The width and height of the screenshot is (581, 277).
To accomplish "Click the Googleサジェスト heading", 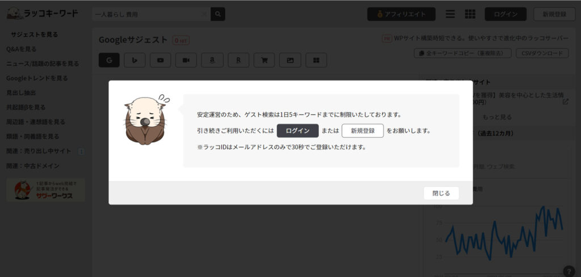I will (x=133, y=40).
